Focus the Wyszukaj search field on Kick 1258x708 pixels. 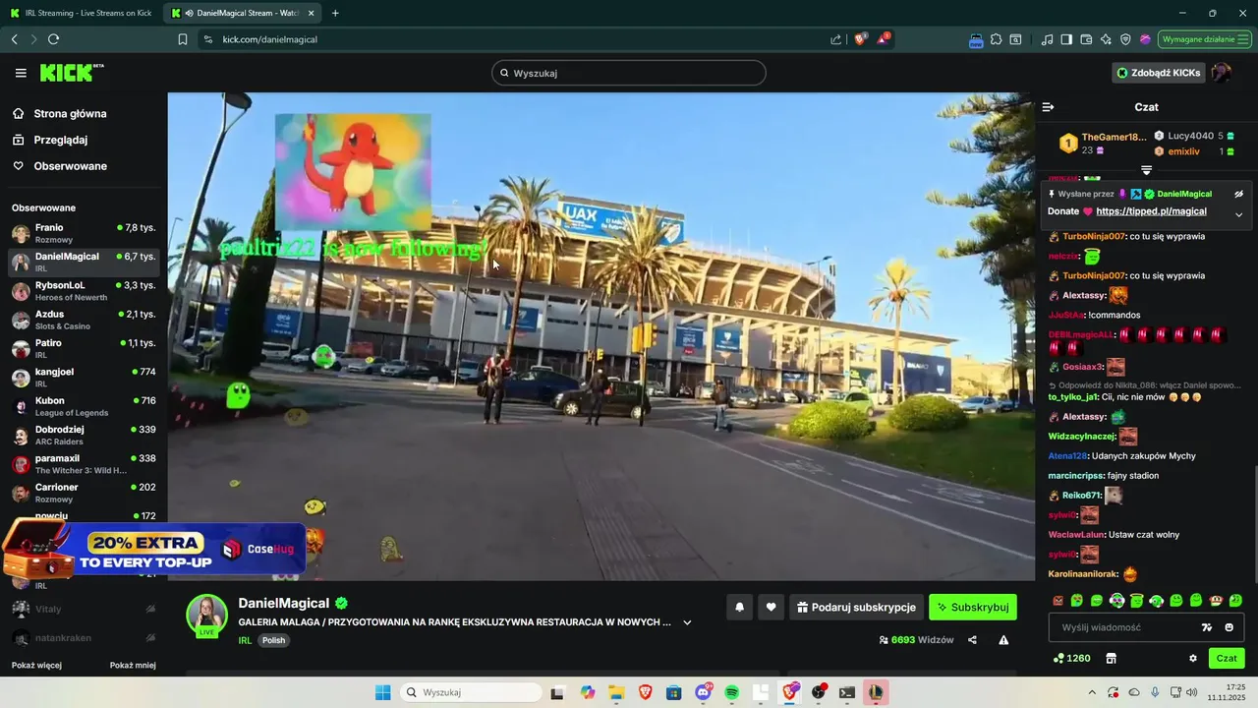(x=629, y=73)
